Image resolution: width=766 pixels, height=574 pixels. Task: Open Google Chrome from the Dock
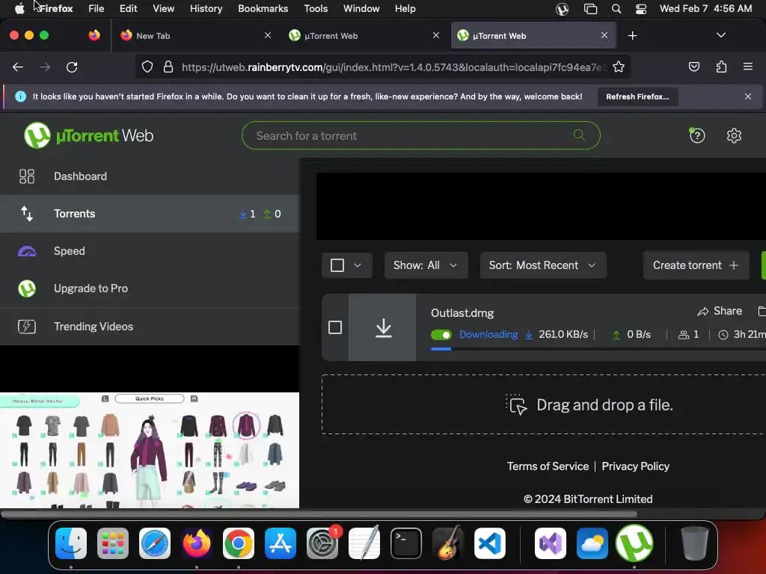pos(239,543)
